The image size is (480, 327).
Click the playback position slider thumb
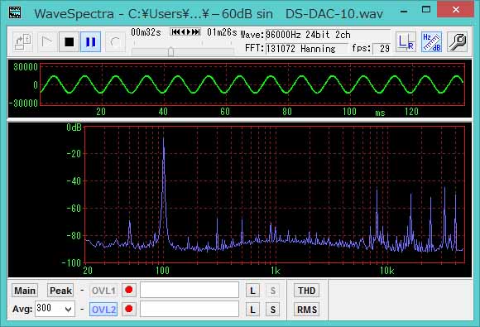[170, 52]
